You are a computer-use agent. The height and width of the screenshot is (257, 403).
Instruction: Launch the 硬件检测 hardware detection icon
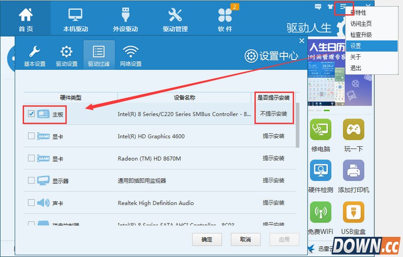coord(321,171)
